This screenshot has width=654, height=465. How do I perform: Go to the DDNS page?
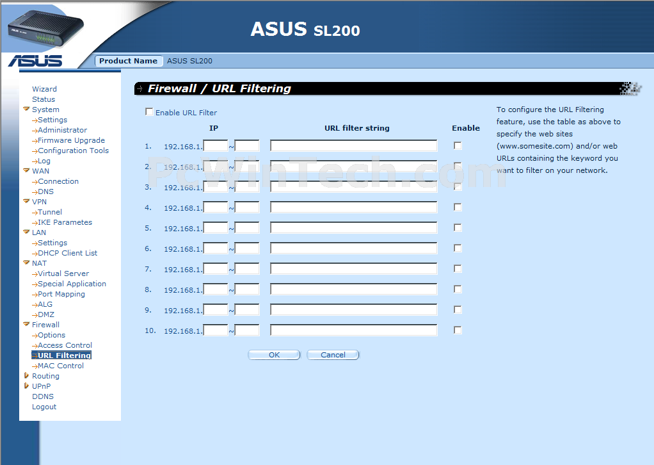coord(43,396)
